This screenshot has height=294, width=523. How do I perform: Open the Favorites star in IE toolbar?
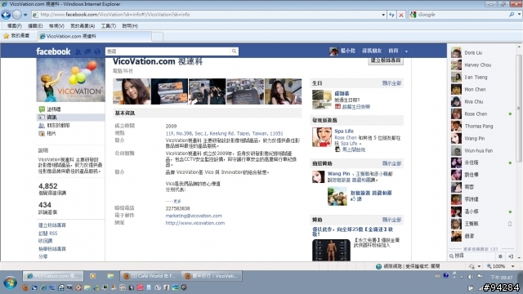click(x=6, y=36)
